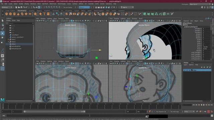Toggle select by object type mode
The width and height of the screenshot is (214, 120).
(36, 7)
